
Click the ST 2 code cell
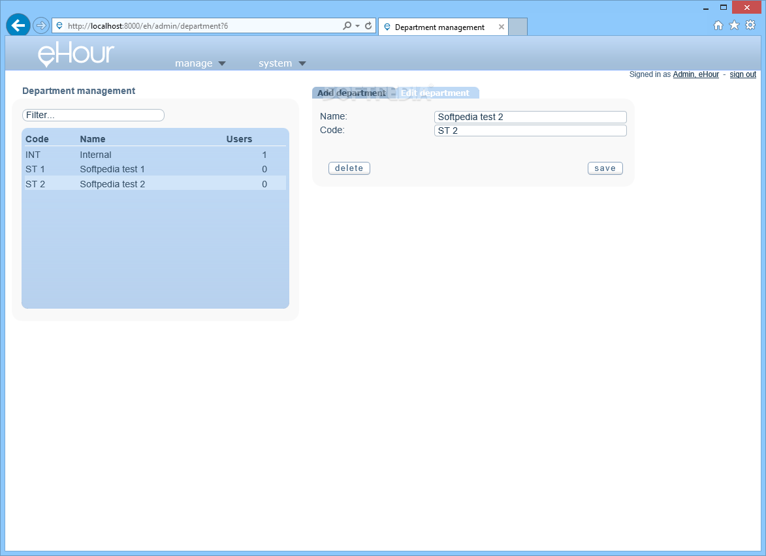click(35, 184)
